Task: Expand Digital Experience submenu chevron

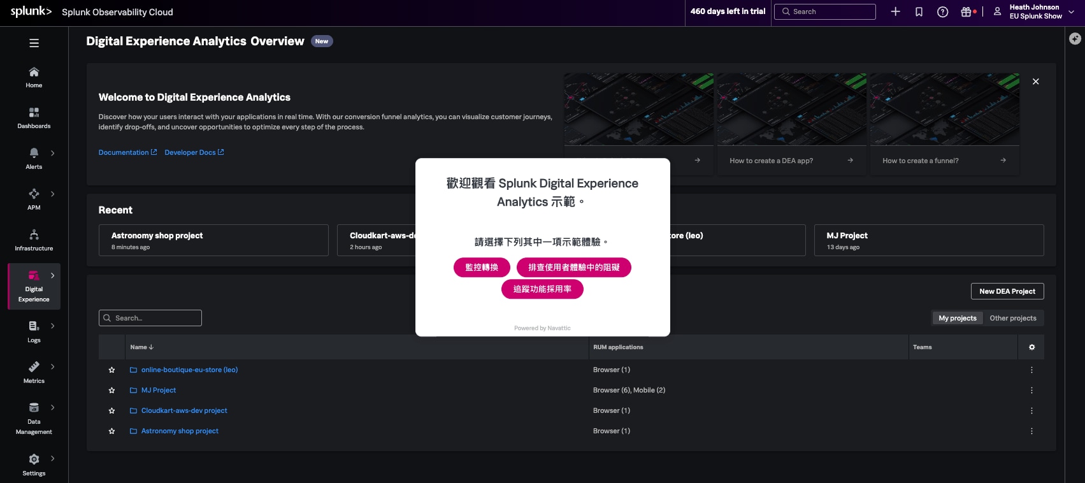Action: 52,275
